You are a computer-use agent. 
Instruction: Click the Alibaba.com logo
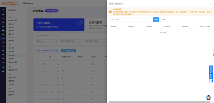pyautogui.click(x=10, y=3)
